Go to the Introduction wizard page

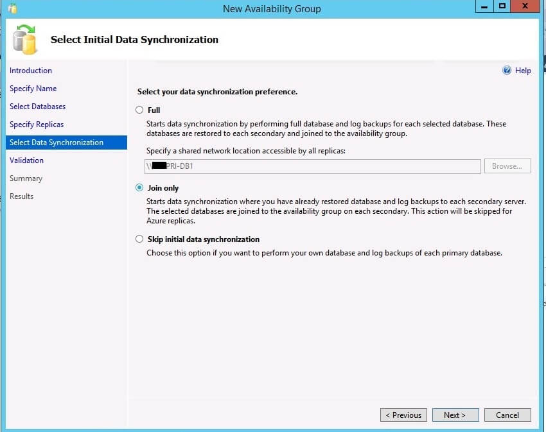click(x=31, y=71)
